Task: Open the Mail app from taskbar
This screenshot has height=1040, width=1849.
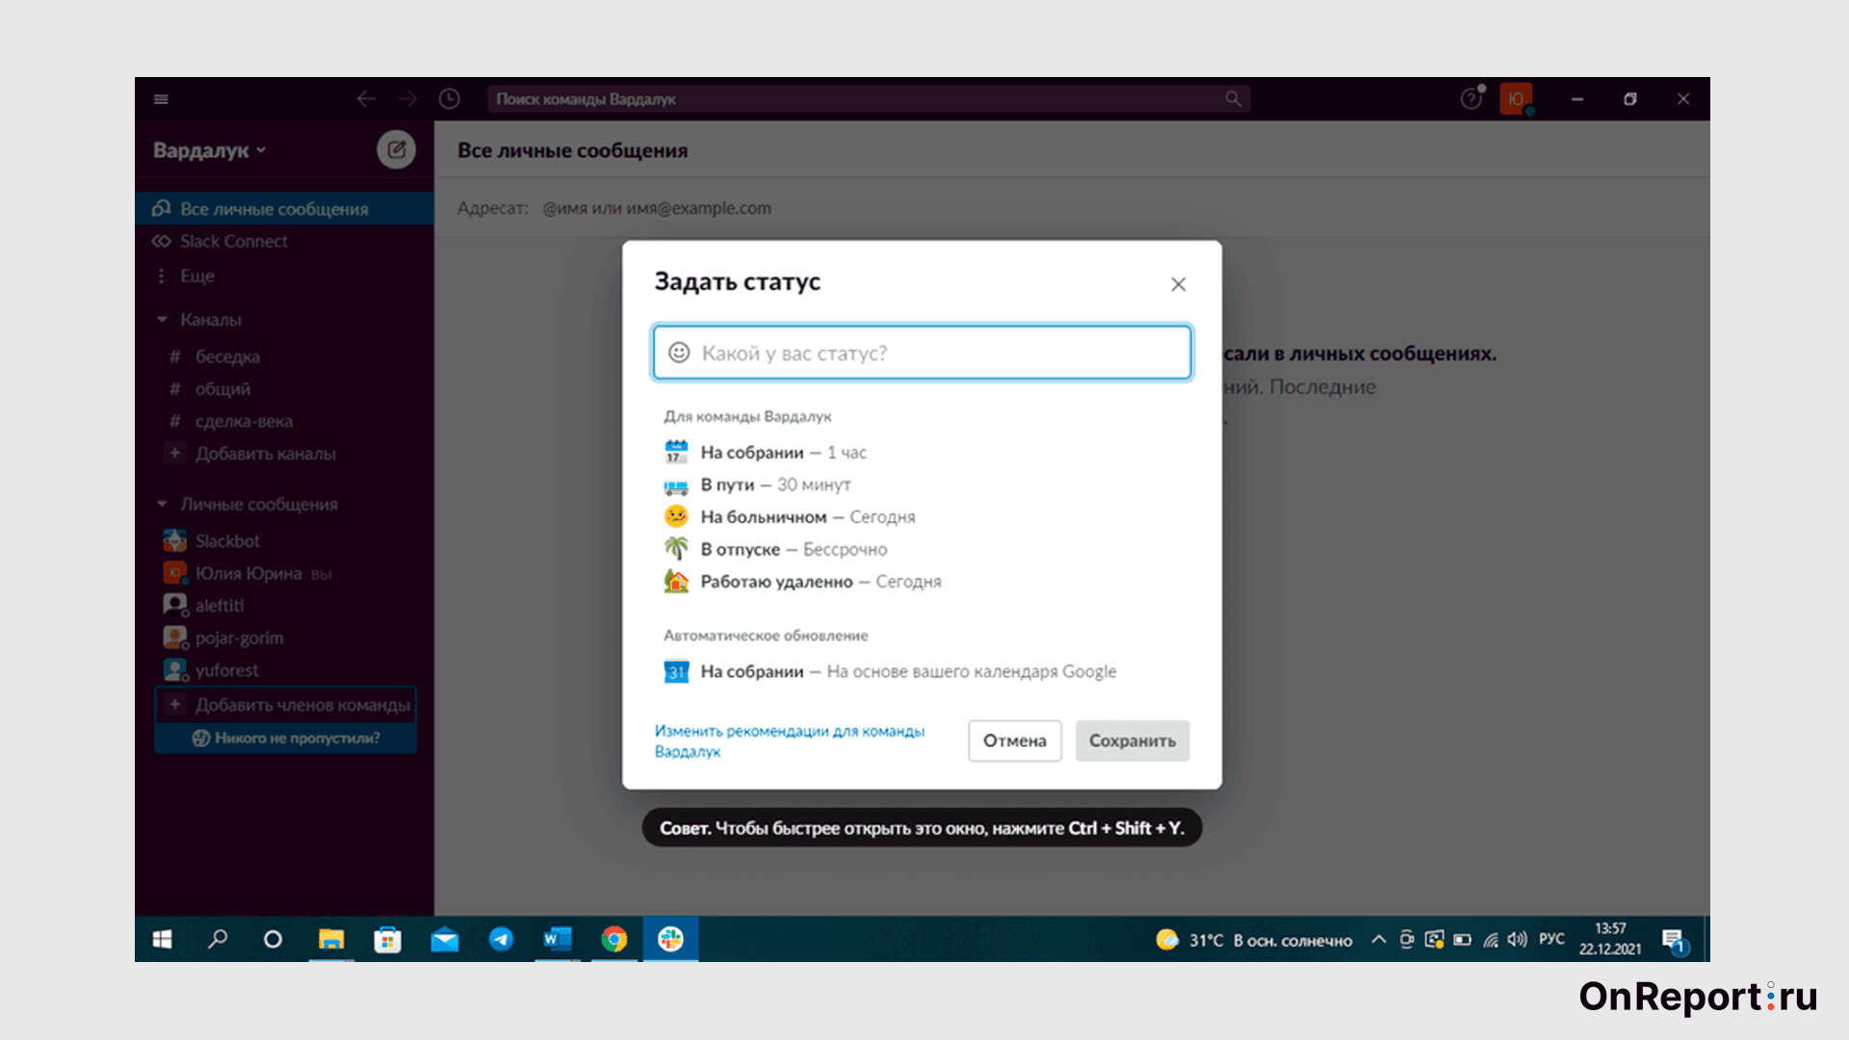Action: coord(445,939)
